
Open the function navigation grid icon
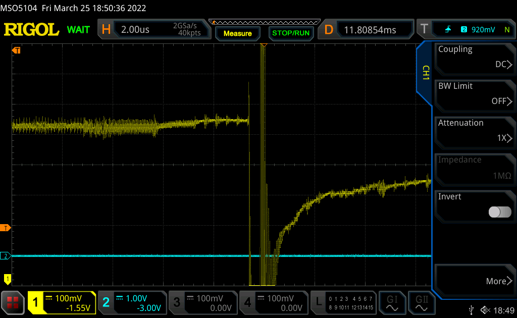[x=13, y=302]
